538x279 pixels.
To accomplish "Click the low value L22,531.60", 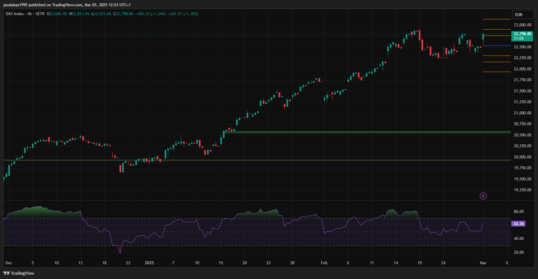I will pos(102,14).
